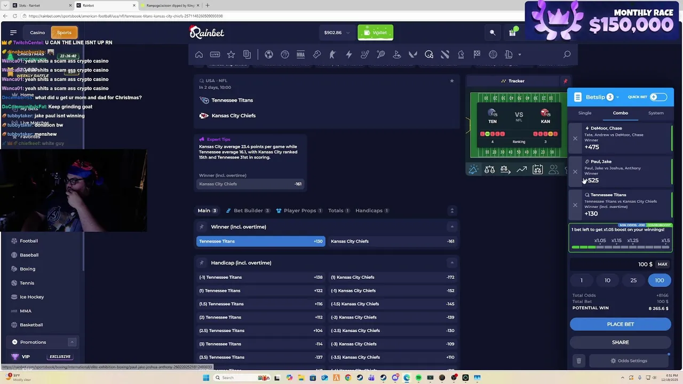Favorite the Titans vs Chiefs match star

tap(451, 81)
